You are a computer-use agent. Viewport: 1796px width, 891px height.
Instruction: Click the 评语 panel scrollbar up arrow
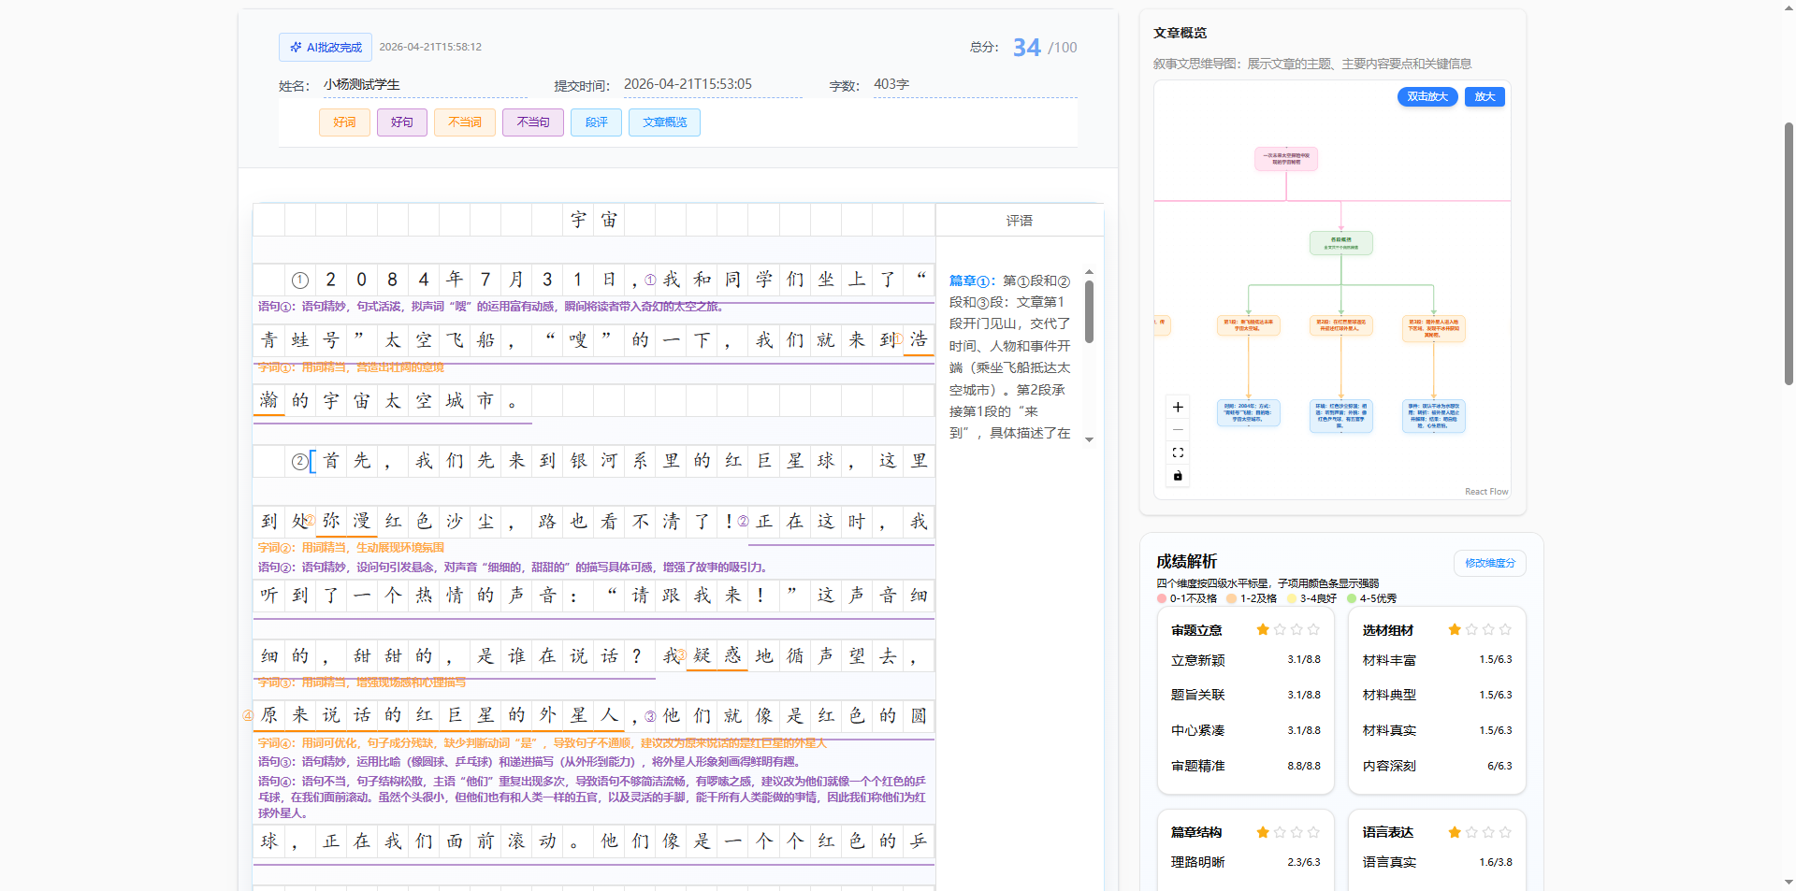click(1089, 272)
